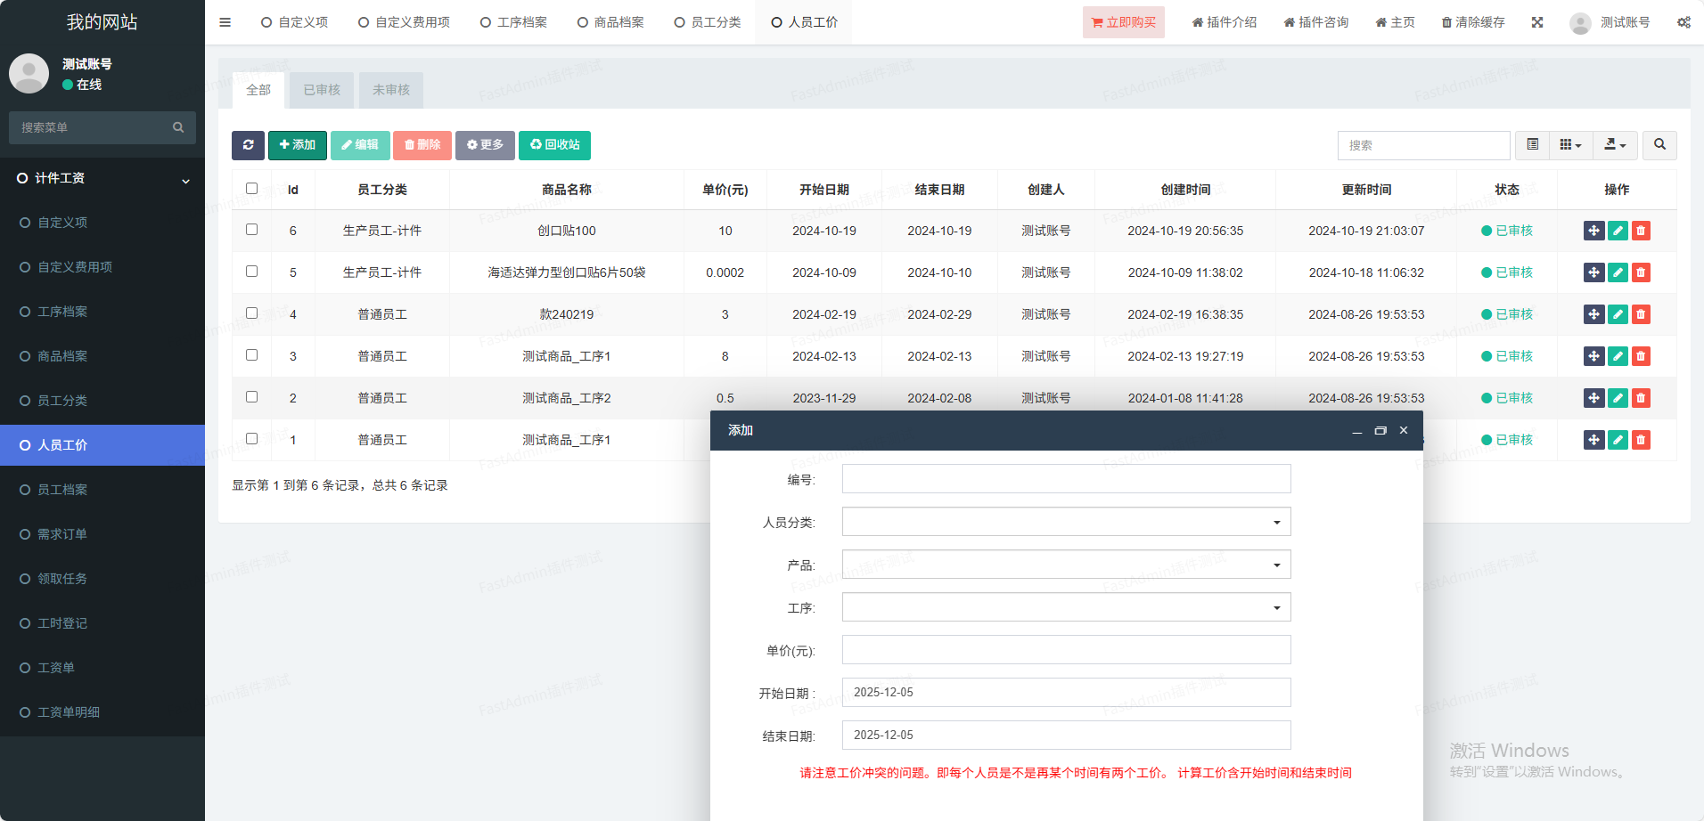
Task: Toggle the sidebar hamburger menu icon
Action: [x=225, y=22]
